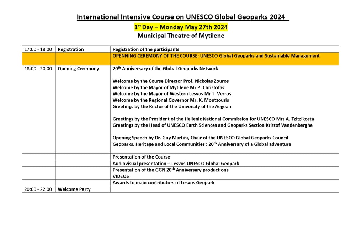Click 'Greetings by the Rector of the University of the Aegean'
Screen dimensions: 362x241
click(172, 106)
